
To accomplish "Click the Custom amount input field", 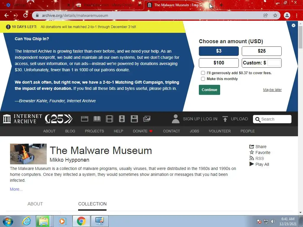I will click(274, 63).
